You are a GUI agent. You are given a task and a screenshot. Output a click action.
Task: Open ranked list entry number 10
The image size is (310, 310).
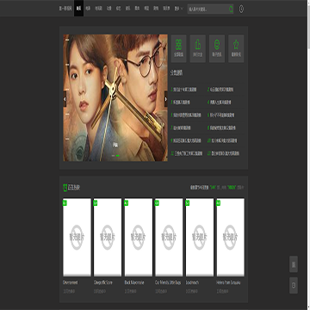point(222,140)
